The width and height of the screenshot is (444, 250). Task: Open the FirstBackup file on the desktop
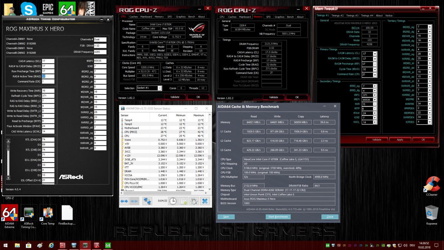coord(67,215)
